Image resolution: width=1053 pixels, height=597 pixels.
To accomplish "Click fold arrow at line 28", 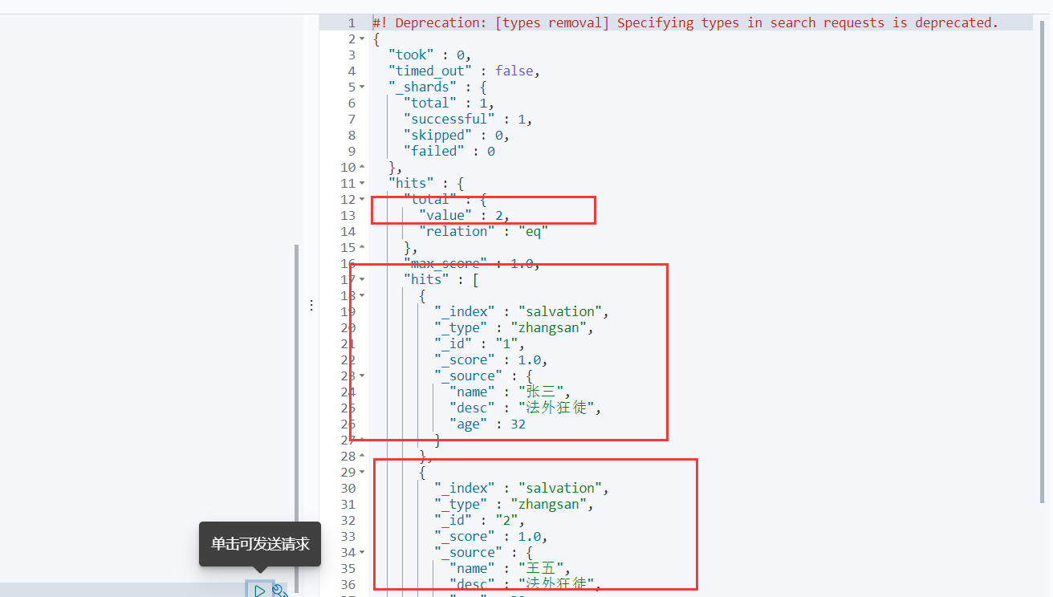I will (x=362, y=456).
